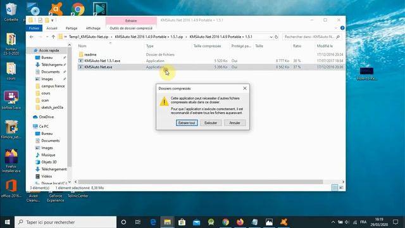The image size is (405, 228).
Task: Select Corbeille desktop icon
Action: pos(11,12)
